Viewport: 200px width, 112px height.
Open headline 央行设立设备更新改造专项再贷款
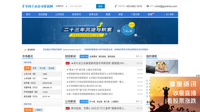click(x=98, y=63)
